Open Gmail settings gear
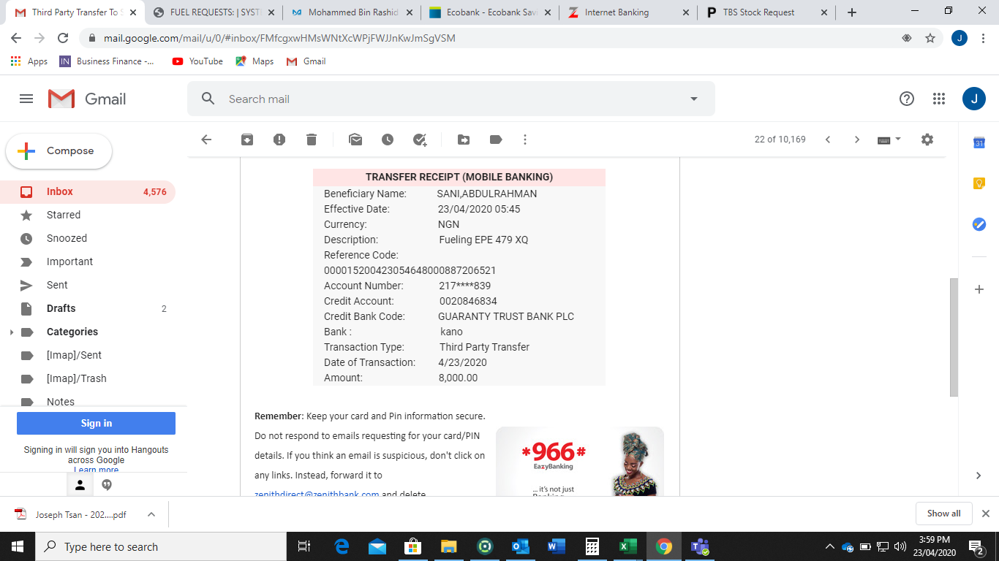This screenshot has height=561, width=999. click(927, 140)
